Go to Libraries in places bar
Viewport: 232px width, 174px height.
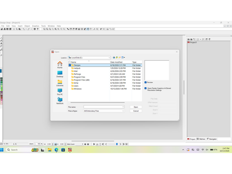coord(60,83)
